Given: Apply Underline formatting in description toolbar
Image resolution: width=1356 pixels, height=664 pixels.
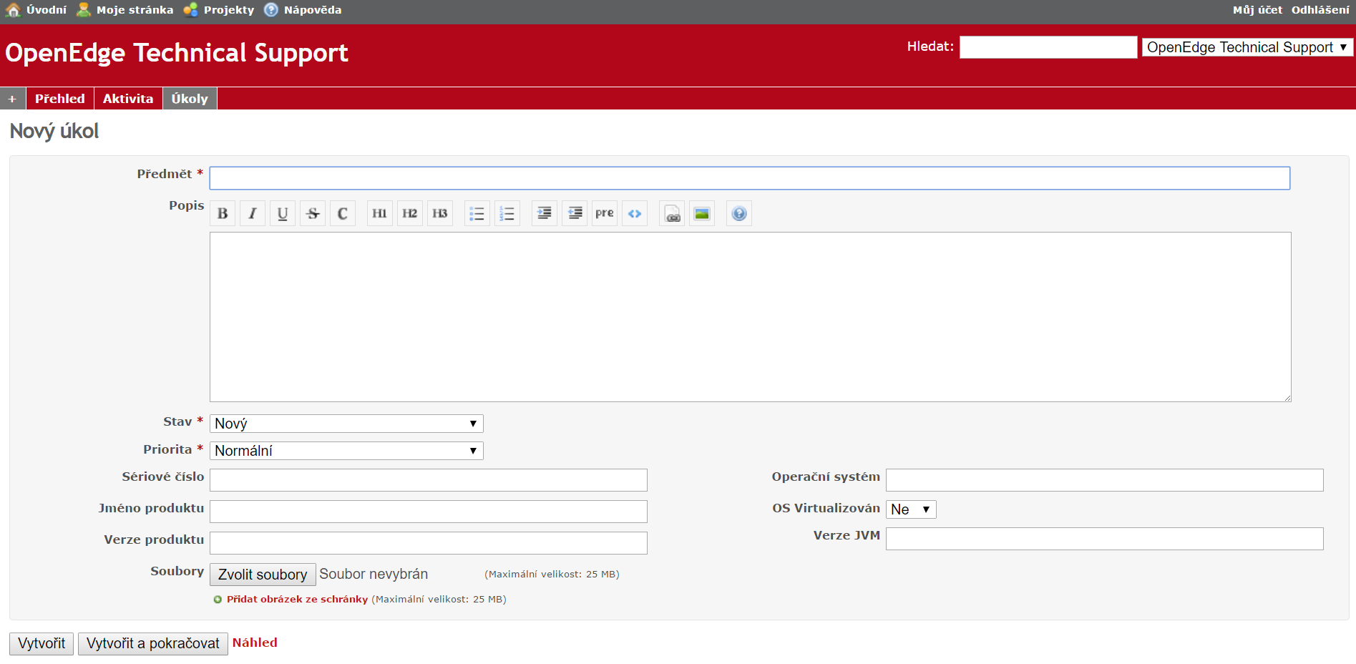Looking at the screenshot, I should point(283,213).
